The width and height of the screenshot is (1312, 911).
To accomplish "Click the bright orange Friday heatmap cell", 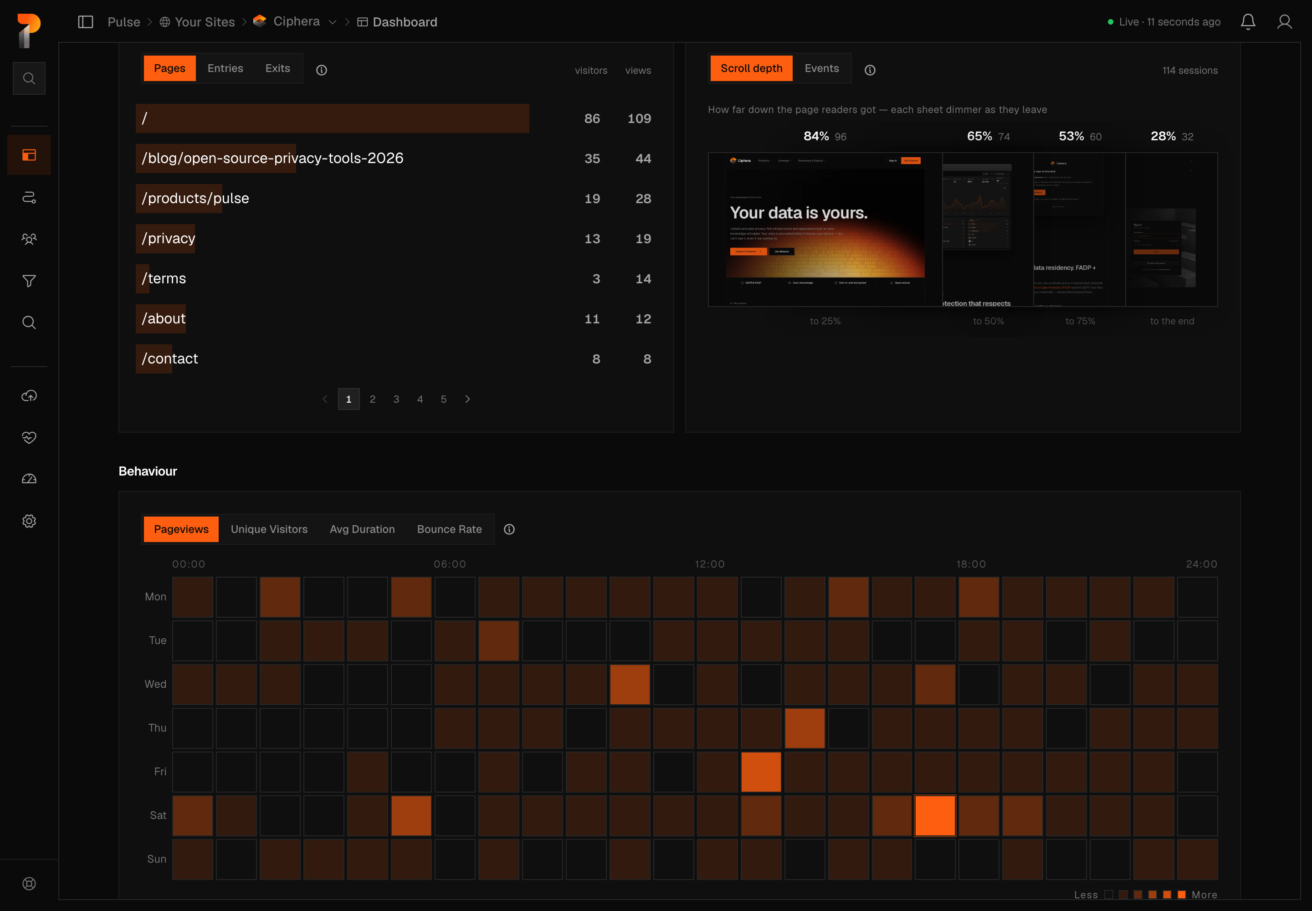I will tap(760, 772).
